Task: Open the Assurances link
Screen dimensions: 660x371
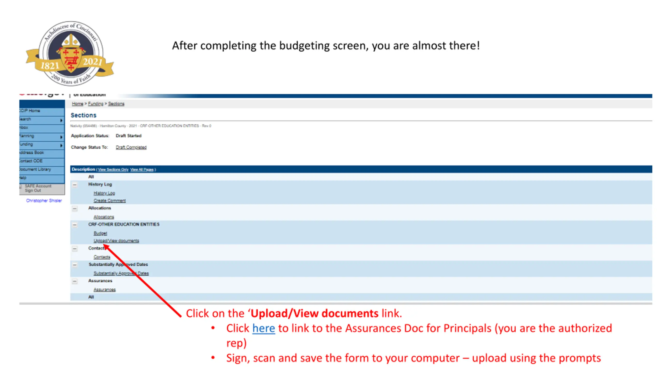Action: (104, 290)
